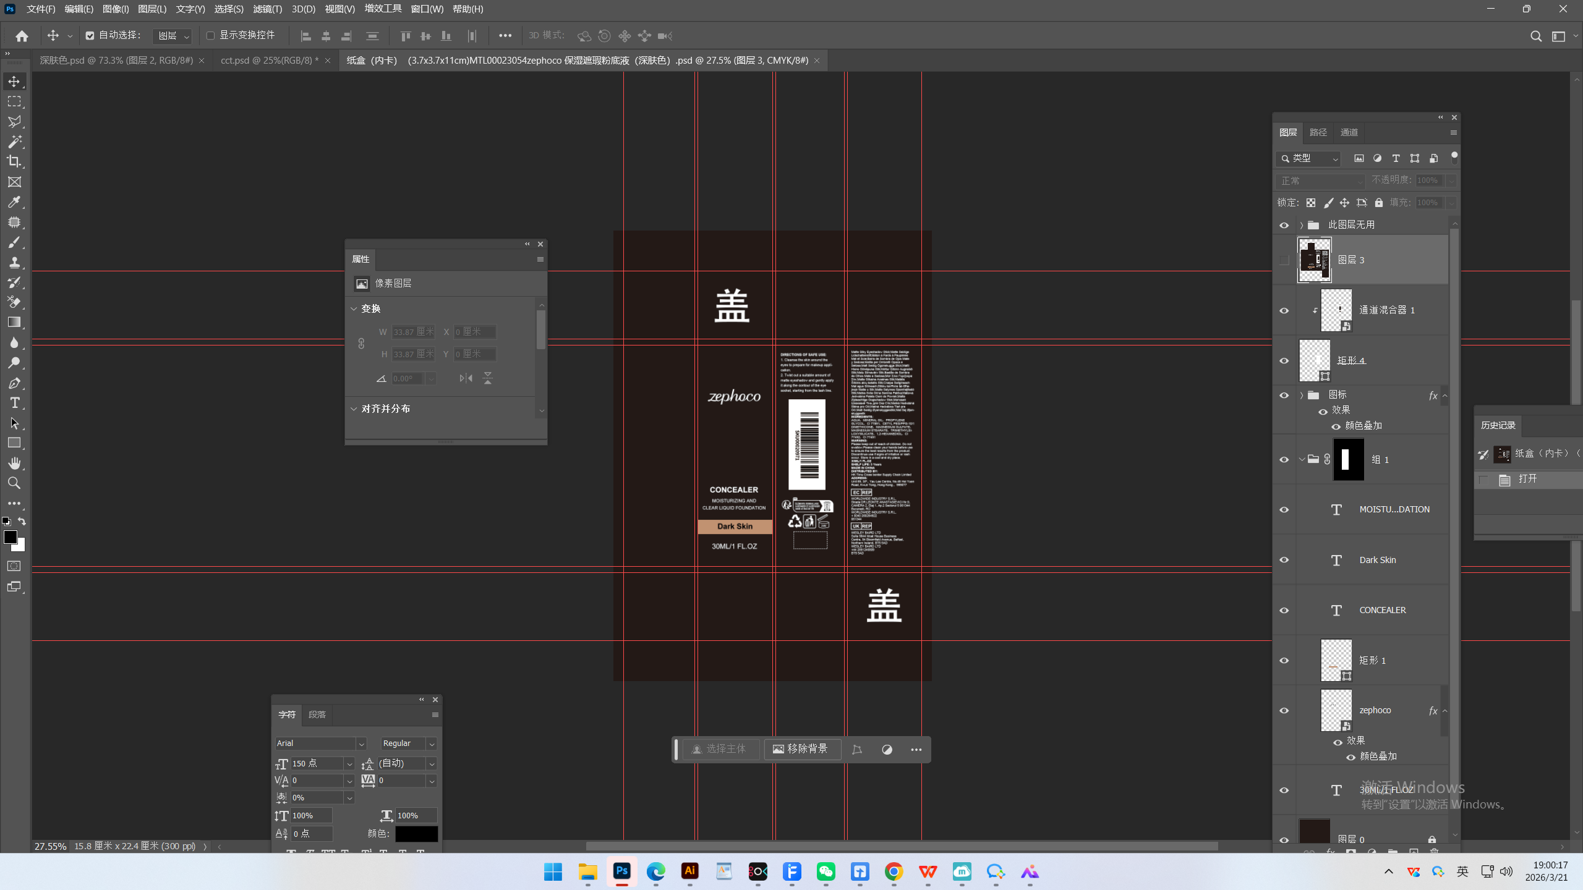Hide the 组 1 group
The image size is (1583, 890).
pyautogui.click(x=1284, y=459)
